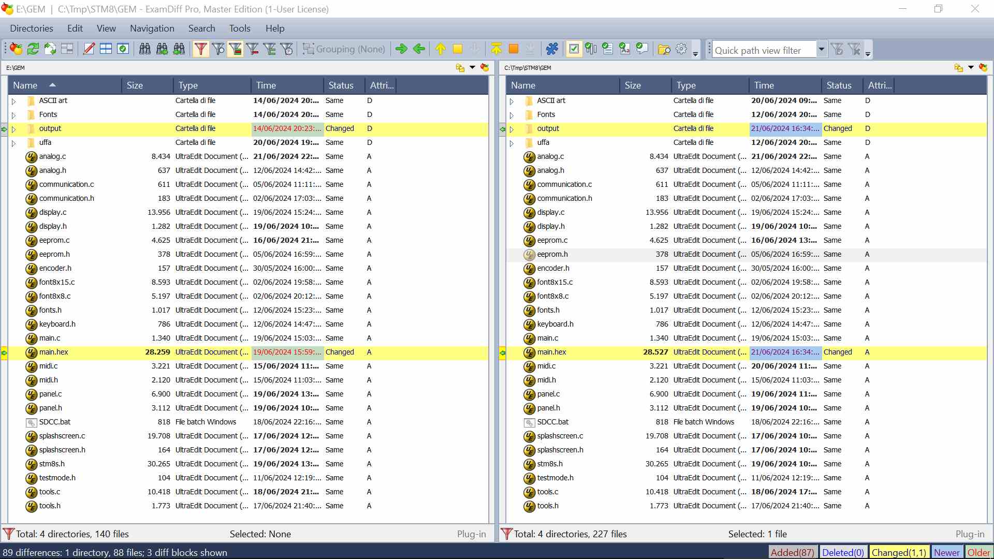Toggle the funnel filter with clock badge
The image size is (994, 559).
coord(287,49)
